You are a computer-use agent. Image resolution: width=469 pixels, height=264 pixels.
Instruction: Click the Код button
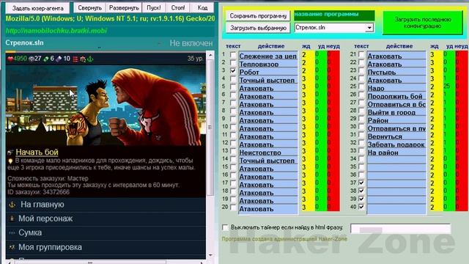(x=202, y=8)
